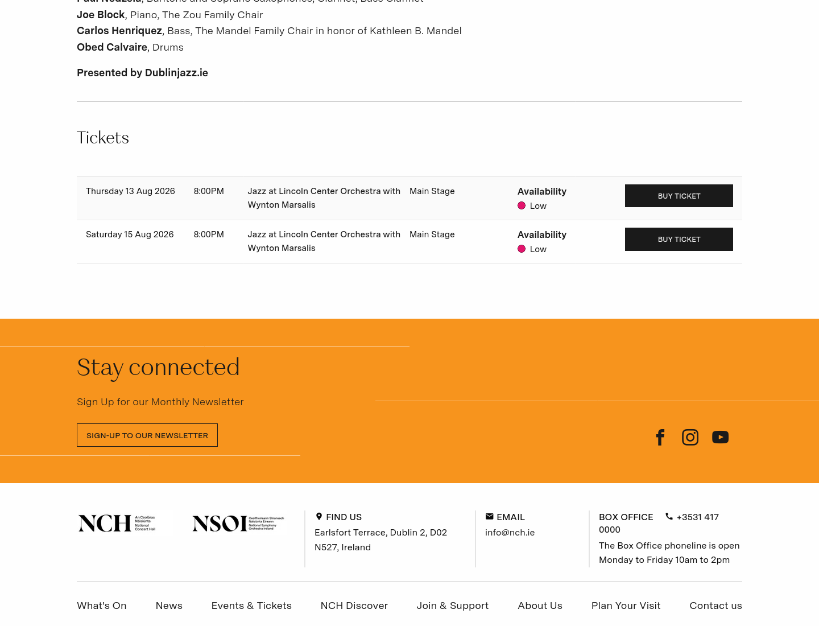Click the Thursday 13 Aug low availability dot
The height and width of the screenshot is (626, 819).
pyautogui.click(x=522, y=205)
